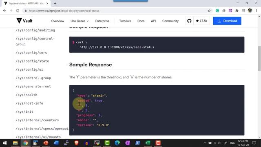
Task: Open /sys/health sidebar link
Action: pyautogui.click(x=27, y=95)
